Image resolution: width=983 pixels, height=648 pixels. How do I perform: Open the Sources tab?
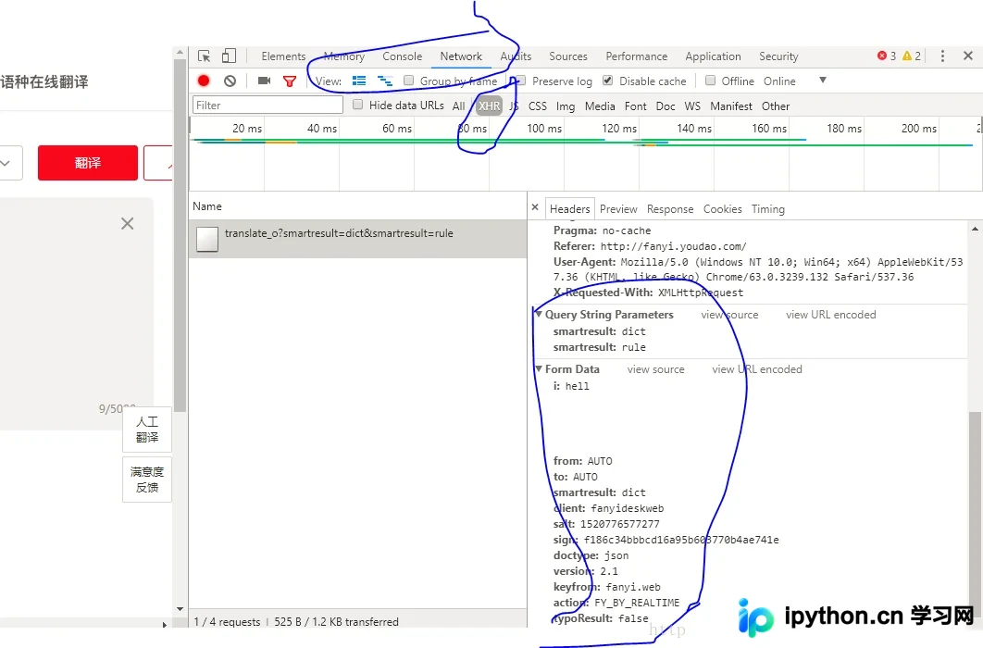(x=568, y=56)
